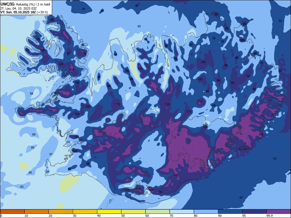Click the legend scale label '99.9'

point(269,216)
